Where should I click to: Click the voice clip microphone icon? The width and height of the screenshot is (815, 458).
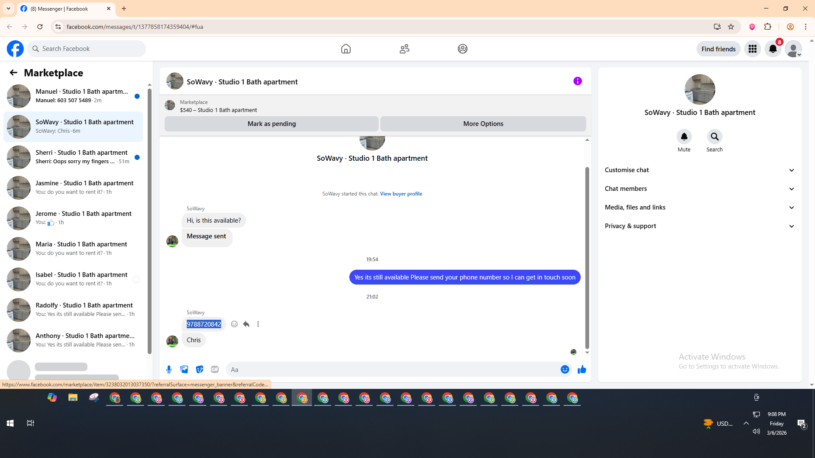pos(169,369)
